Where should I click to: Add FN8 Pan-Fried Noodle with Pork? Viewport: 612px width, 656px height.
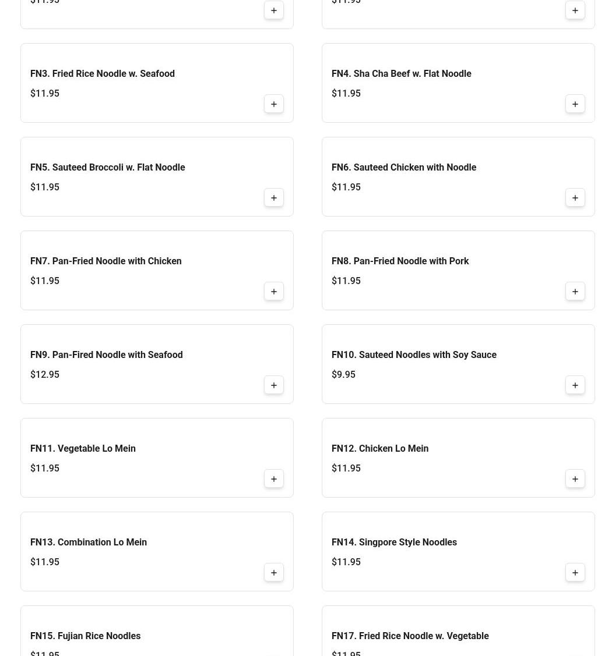point(575,291)
